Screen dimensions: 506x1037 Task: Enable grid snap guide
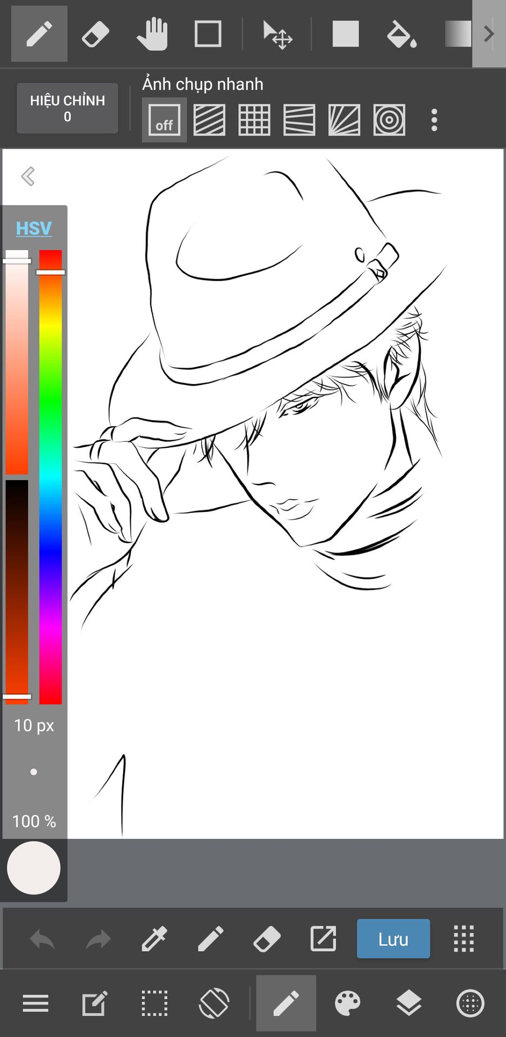pos(254,120)
